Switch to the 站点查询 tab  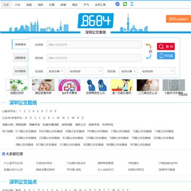(x=20, y=71)
